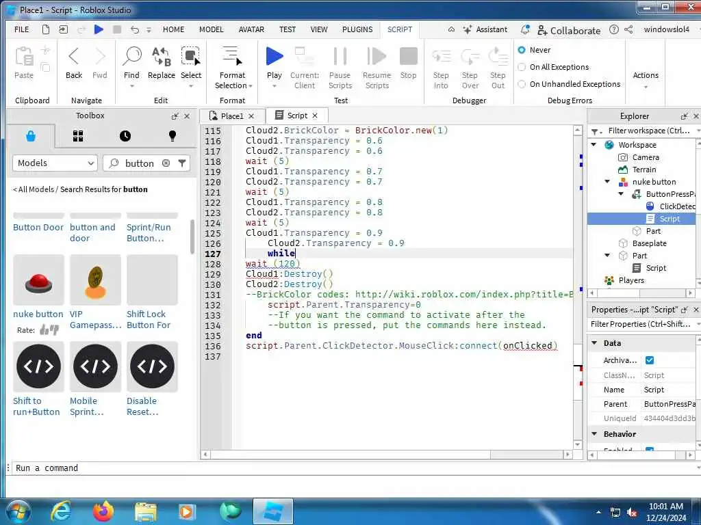The width and height of the screenshot is (701, 525).
Task: Switch to the PLUGINS ribbon tab
Action: click(x=357, y=29)
